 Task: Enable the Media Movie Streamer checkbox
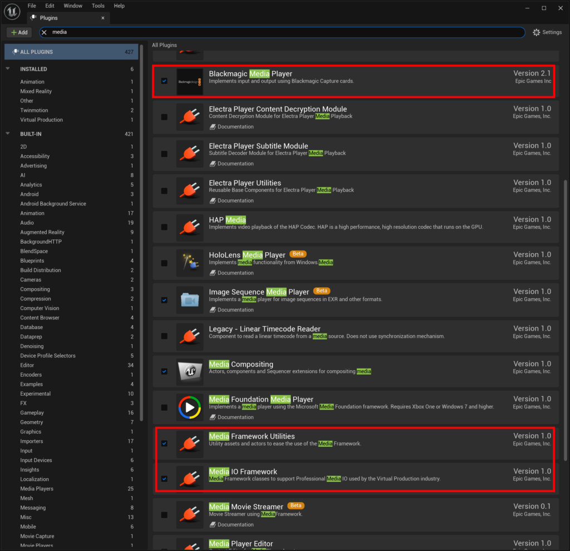[x=164, y=515]
